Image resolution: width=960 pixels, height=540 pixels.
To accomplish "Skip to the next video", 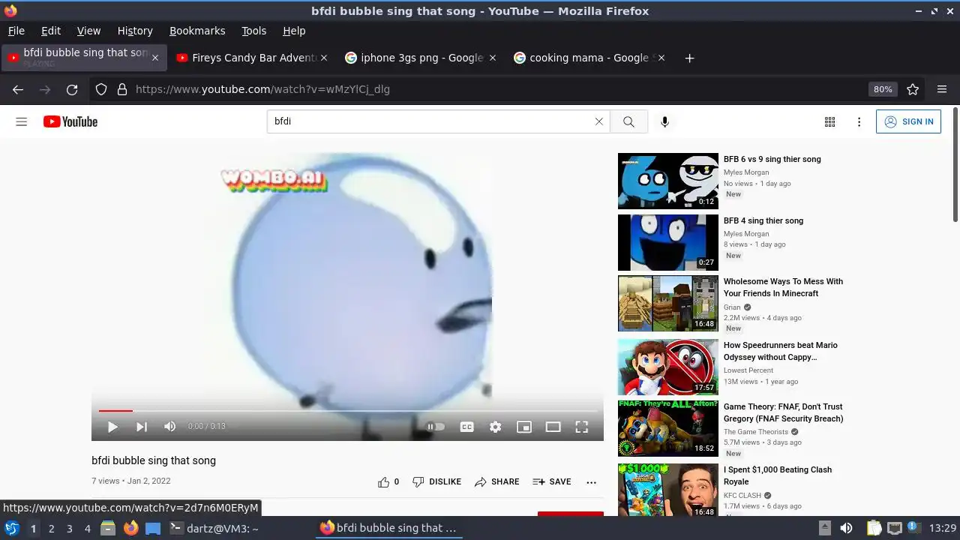I will pos(141,427).
